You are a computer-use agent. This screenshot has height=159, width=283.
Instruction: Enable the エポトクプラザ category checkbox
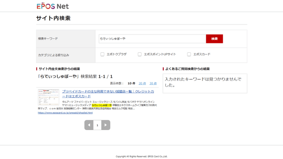click(102, 54)
